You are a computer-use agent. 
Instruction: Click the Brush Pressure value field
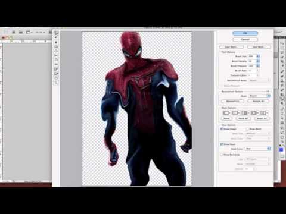[x=252, y=65]
